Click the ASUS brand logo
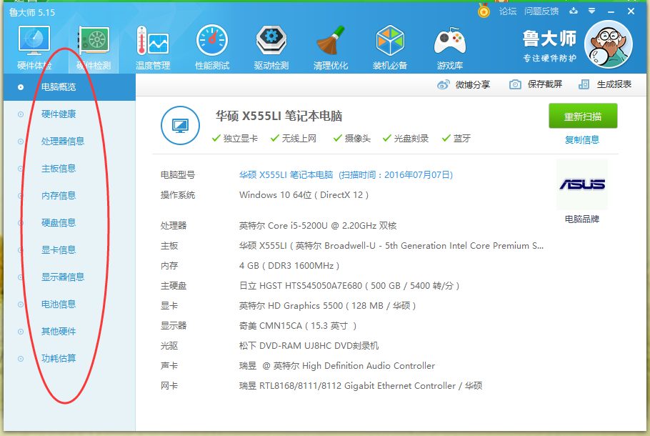The height and width of the screenshot is (436, 650). 582,184
